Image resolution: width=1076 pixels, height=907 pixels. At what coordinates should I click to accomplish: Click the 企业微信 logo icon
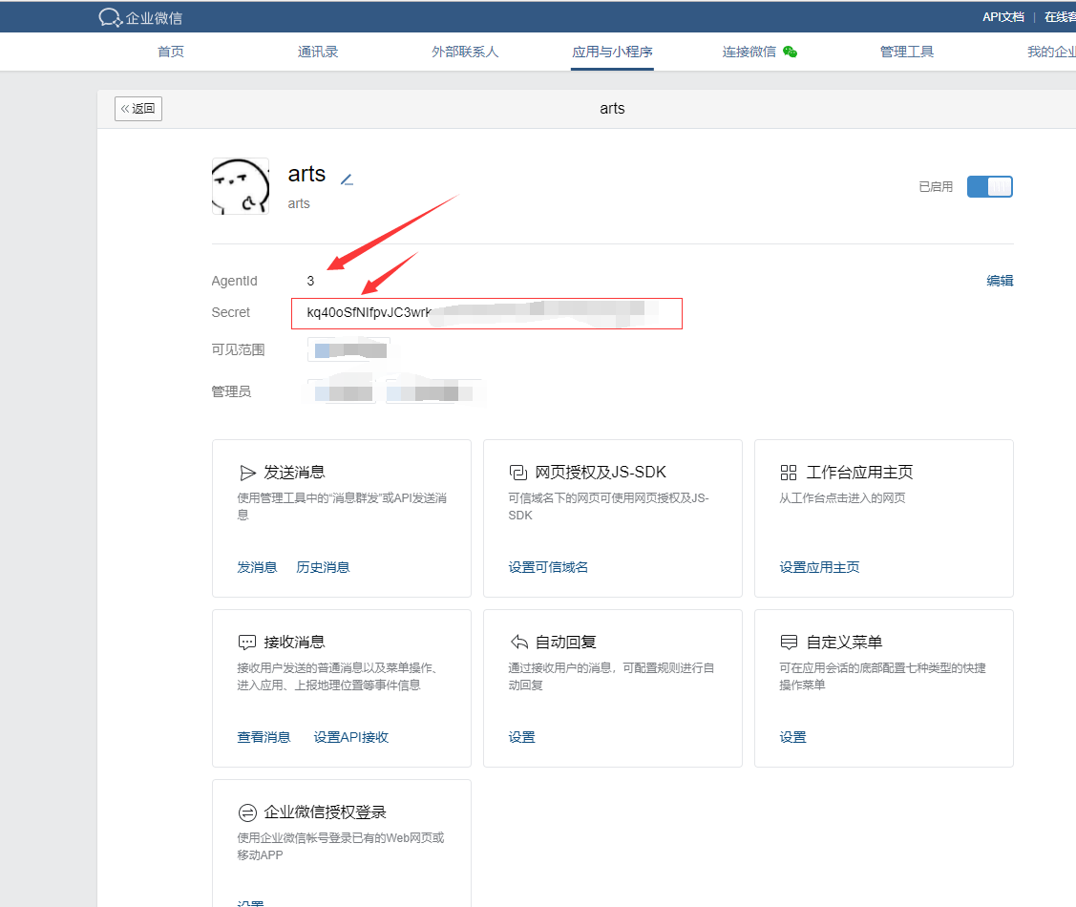tap(110, 17)
